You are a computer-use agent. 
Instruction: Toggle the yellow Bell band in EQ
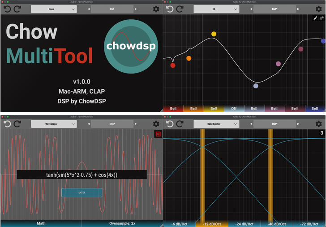[x=214, y=109]
